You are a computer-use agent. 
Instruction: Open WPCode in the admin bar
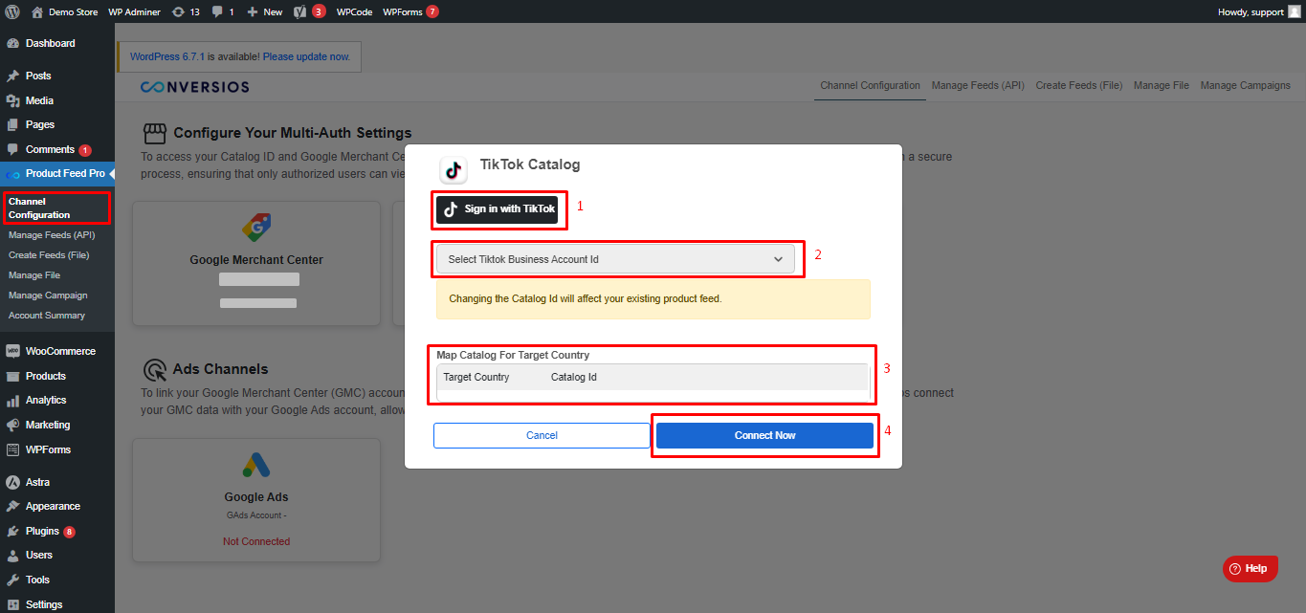(x=354, y=11)
